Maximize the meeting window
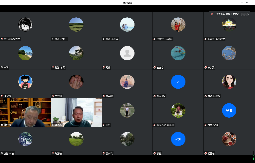 click(247, 2)
